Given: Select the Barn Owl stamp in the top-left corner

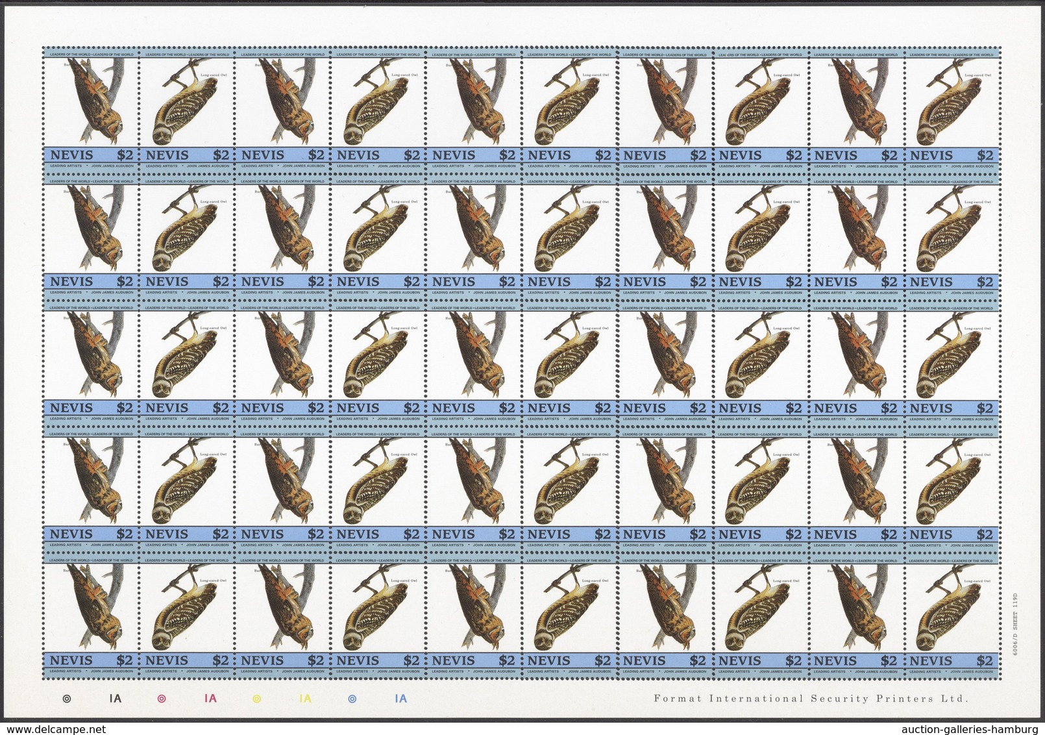Looking at the screenshot, I should click(x=91, y=110).
